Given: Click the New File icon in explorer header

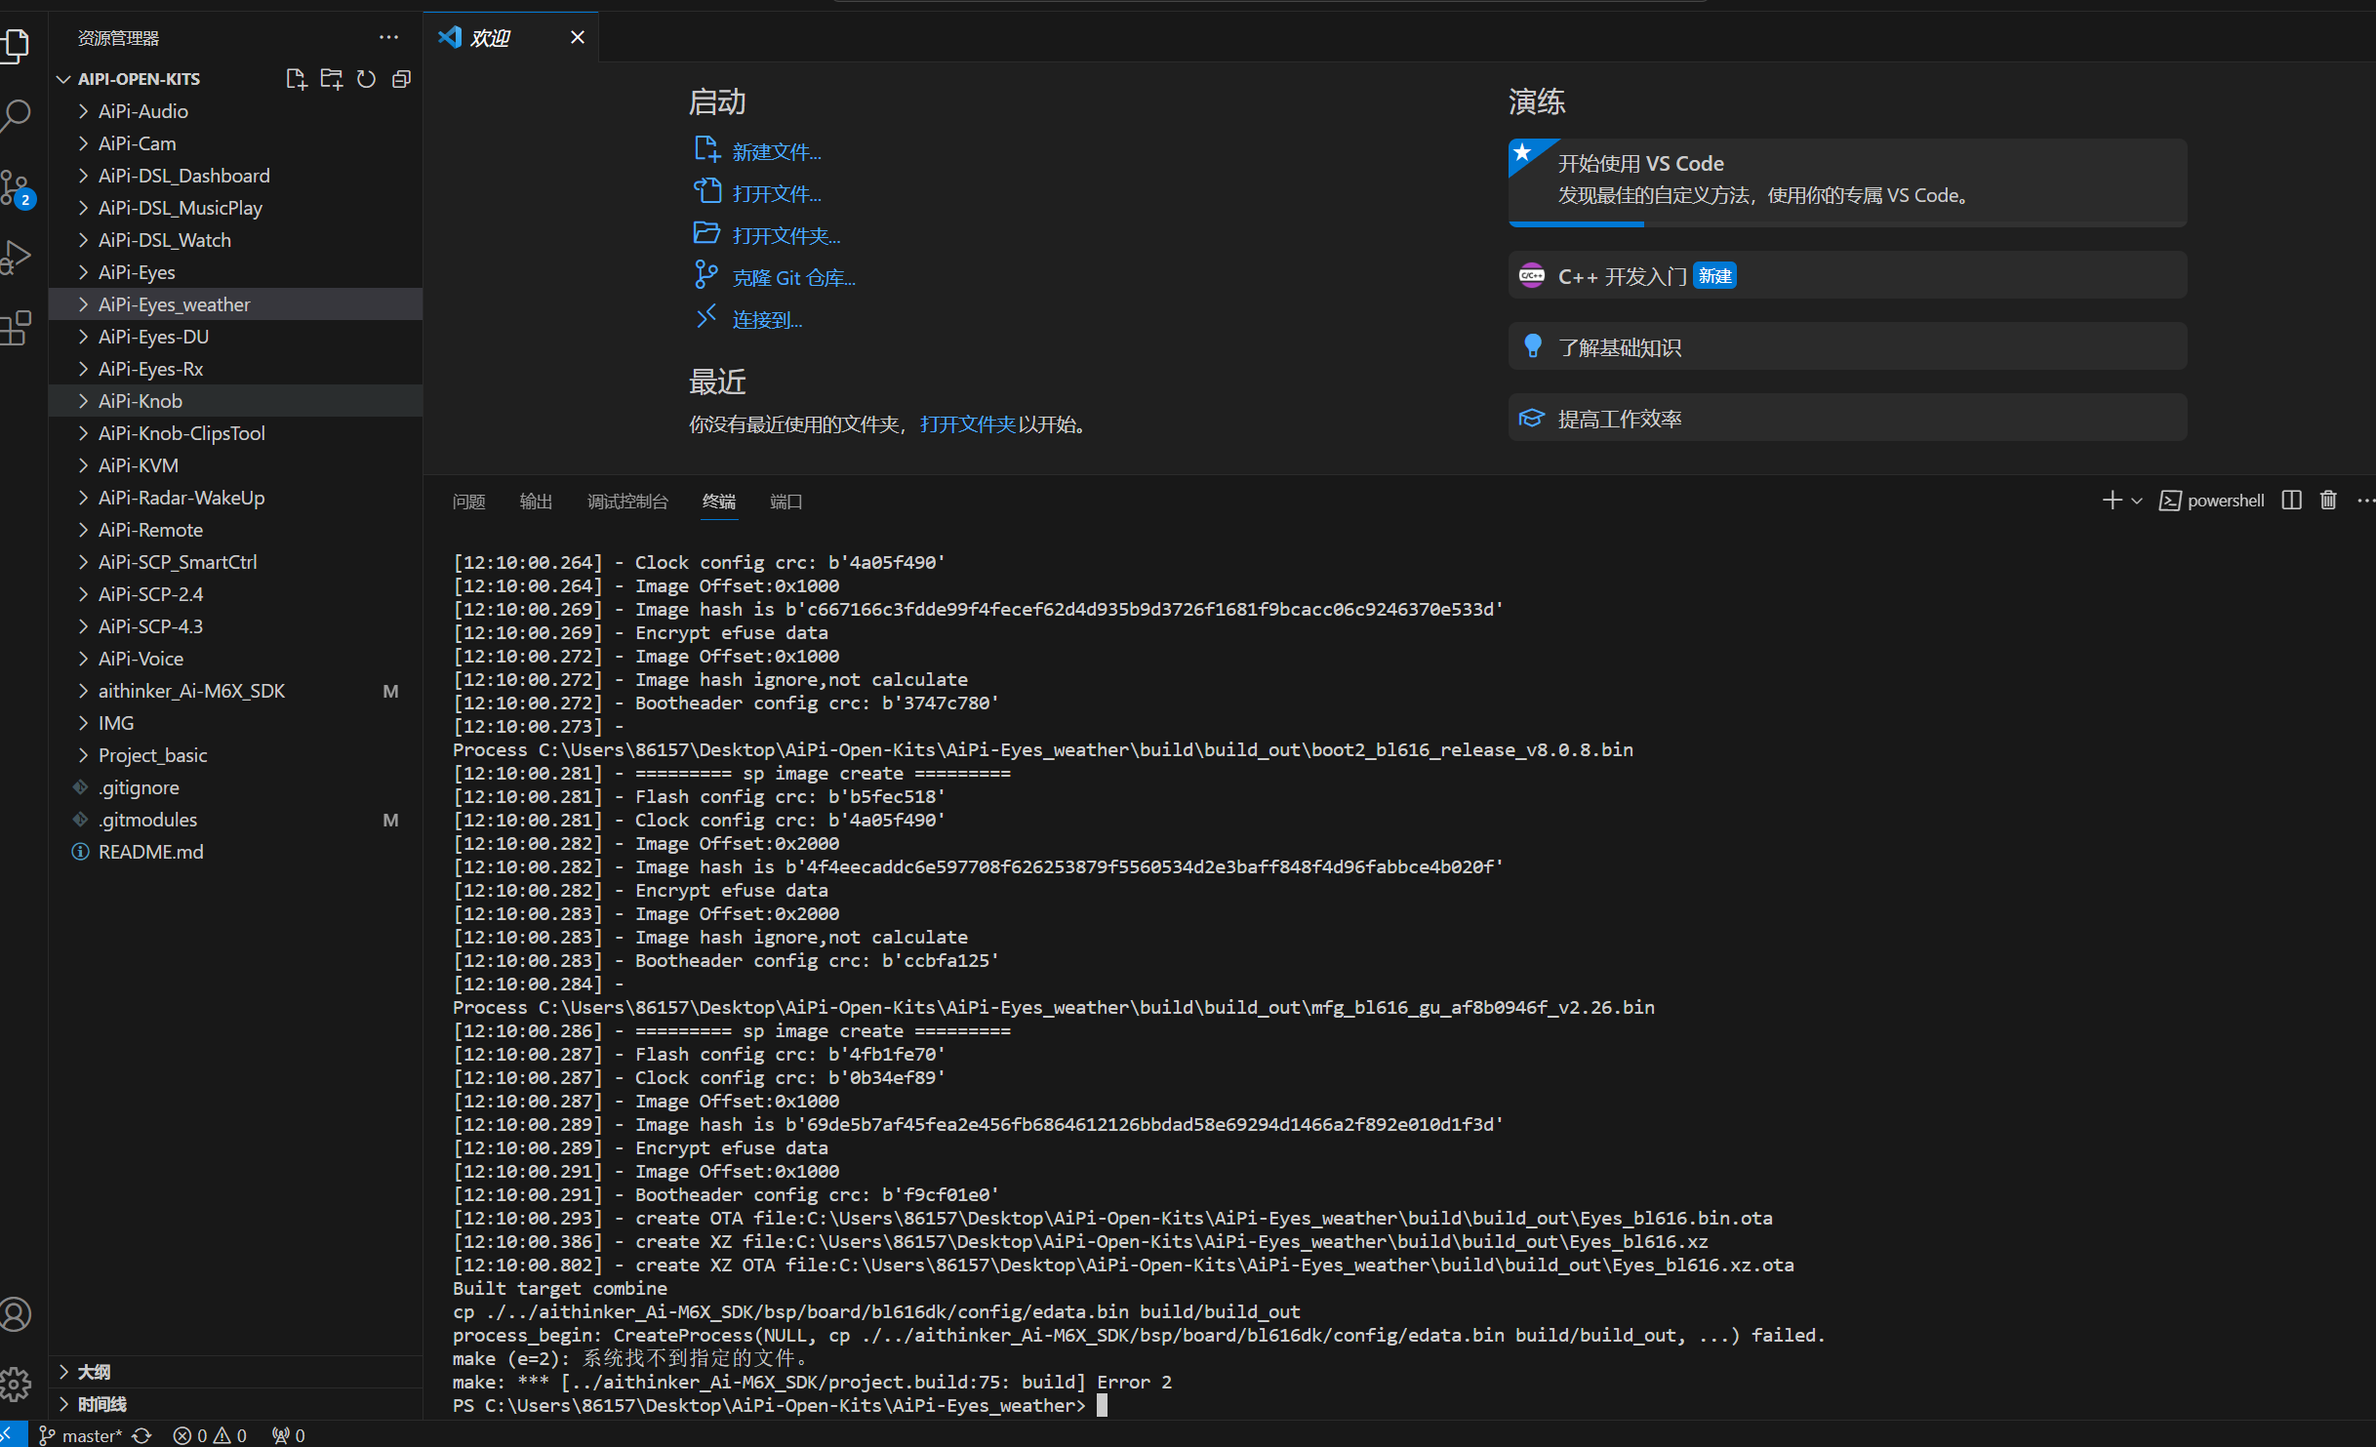Looking at the screenshot, I should tap(296, 79).
